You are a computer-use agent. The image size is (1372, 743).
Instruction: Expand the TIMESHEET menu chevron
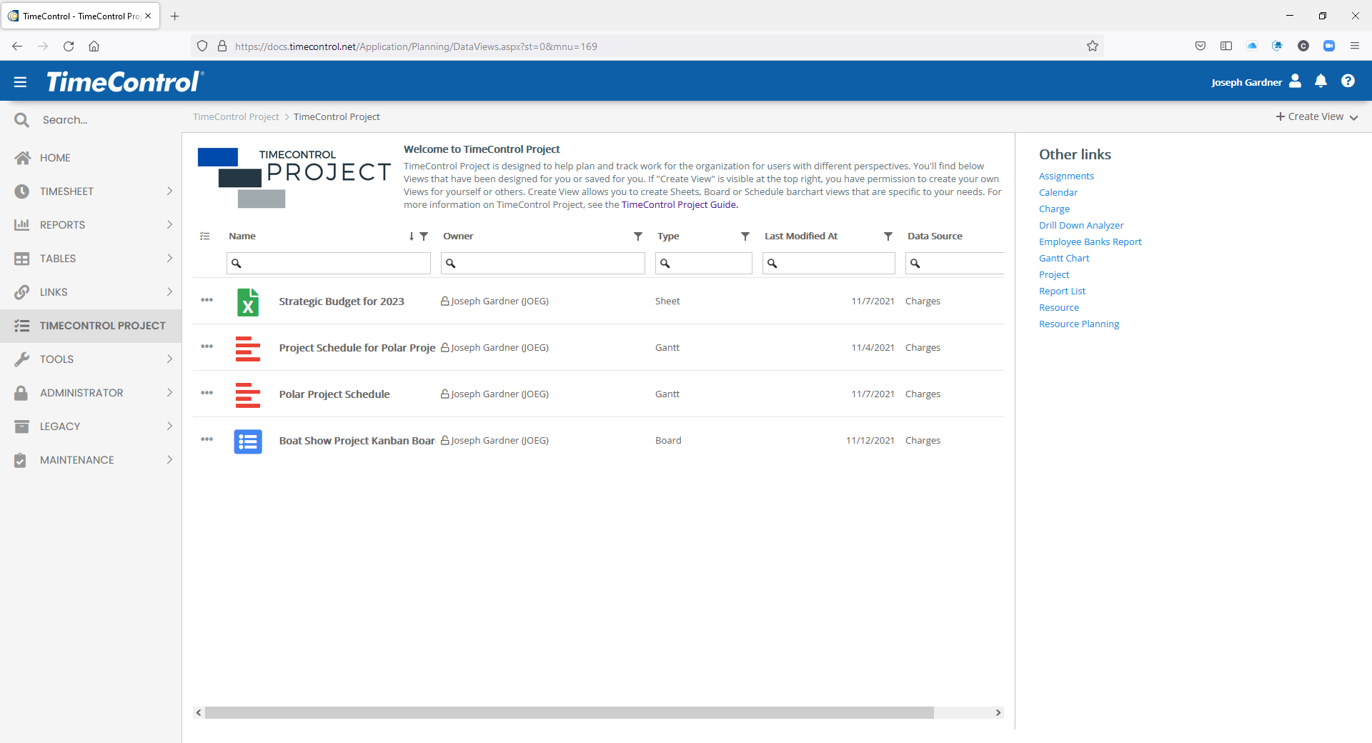(169, 191)
